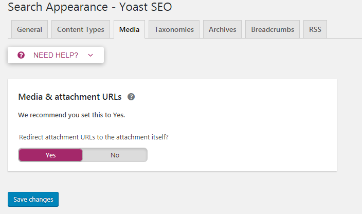Click the NEED HELP? text label

(x=56, y=55)
